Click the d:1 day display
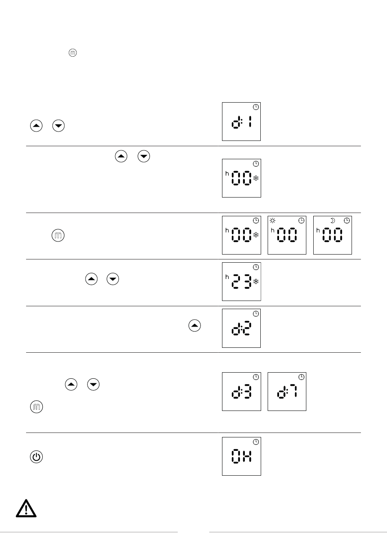Viewport: 387px width, 549px height. point(242,122)
